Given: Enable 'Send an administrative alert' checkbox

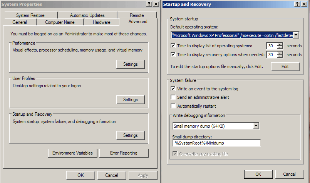Looking at the screenshot, I should point(173,97).
